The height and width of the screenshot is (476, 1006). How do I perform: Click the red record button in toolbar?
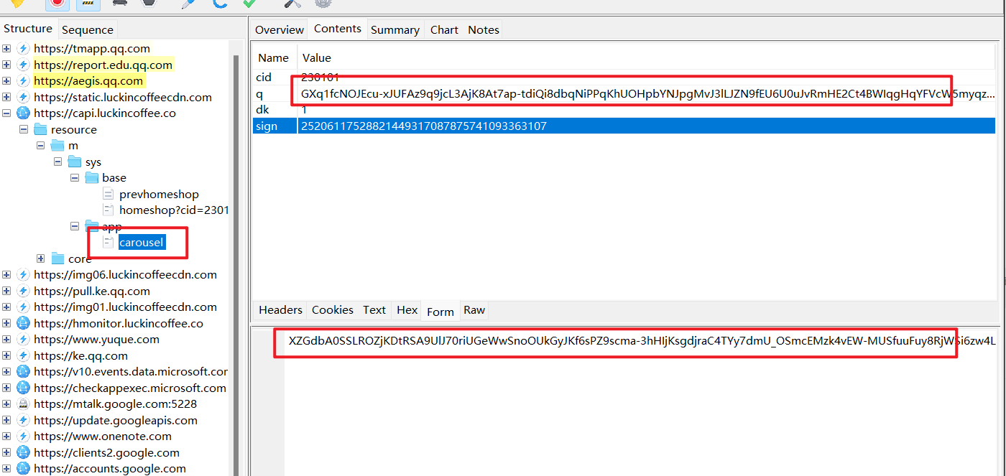(x=57, y=3)
